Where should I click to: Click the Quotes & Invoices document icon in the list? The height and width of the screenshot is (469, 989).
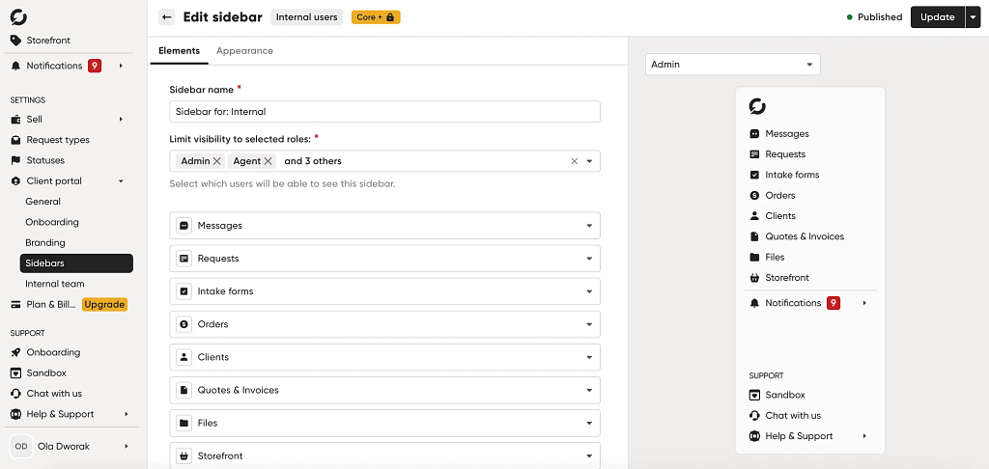pyautogui.click(x=184, y=390)
